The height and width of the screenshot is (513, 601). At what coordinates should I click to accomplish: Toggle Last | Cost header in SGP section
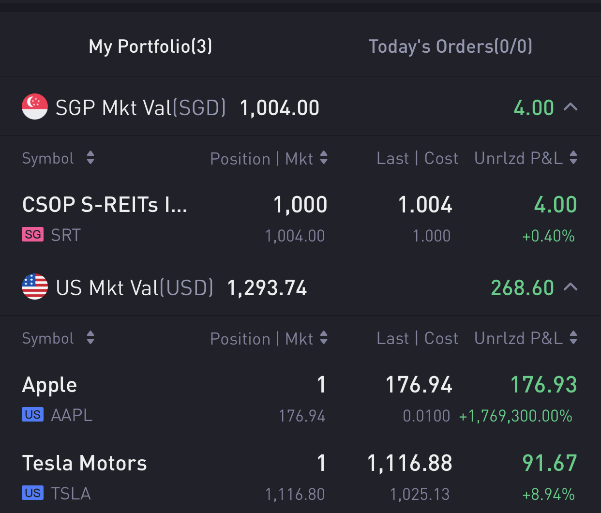point(417,158)
